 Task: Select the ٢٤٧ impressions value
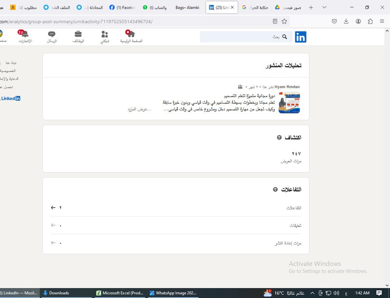point(296,154)
